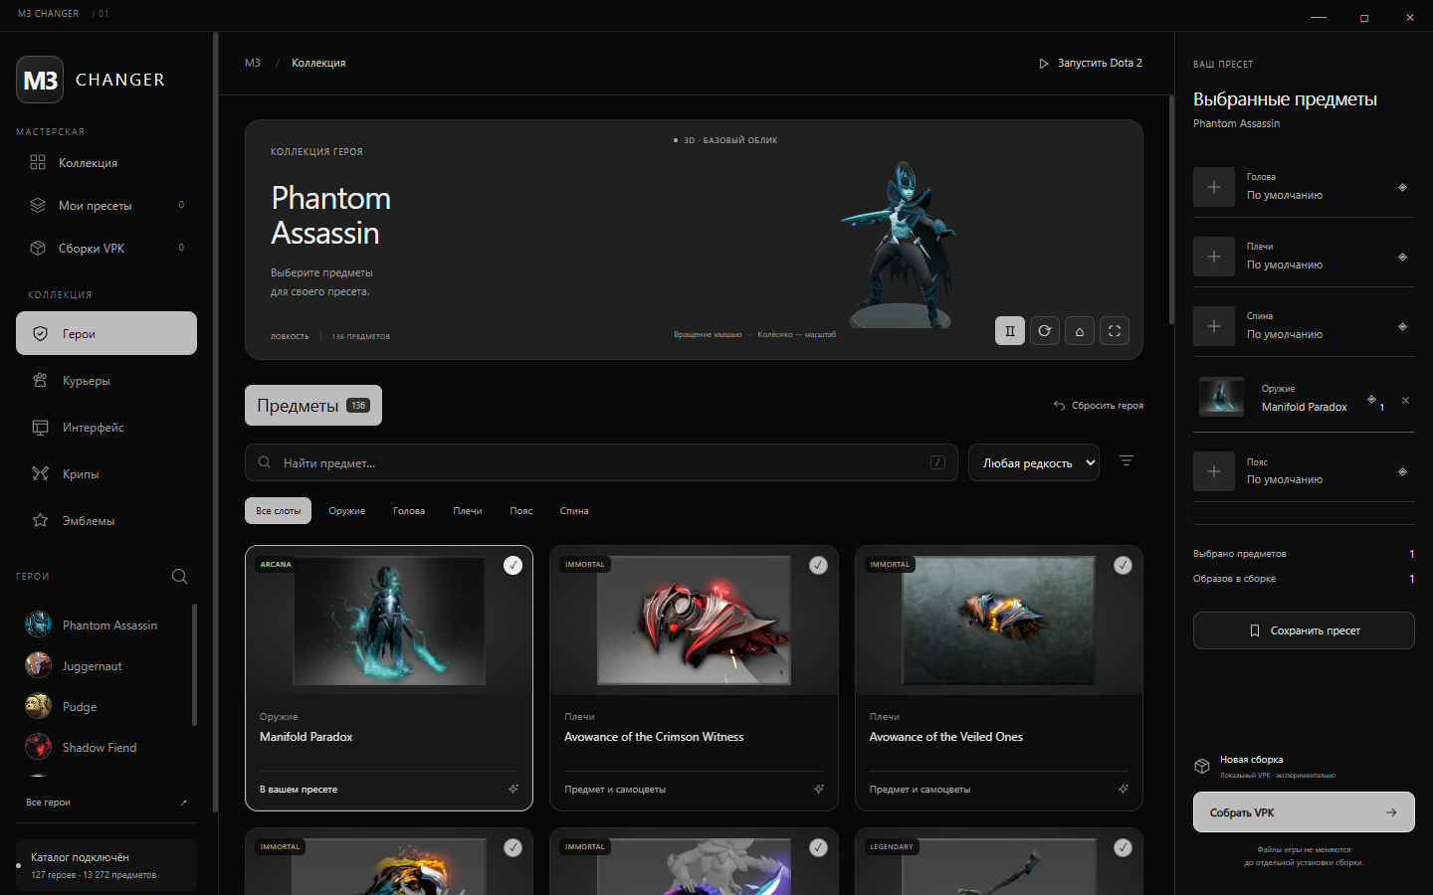Open Сборки VPK in the sidebar

[106, 248]
